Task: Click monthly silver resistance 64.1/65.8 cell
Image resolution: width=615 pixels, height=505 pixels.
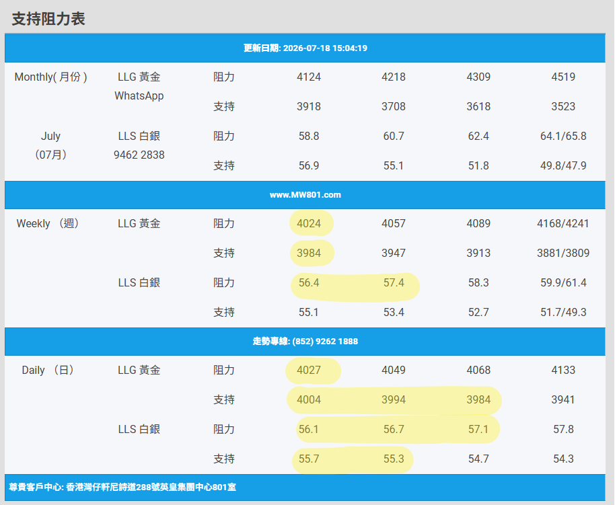Action: [563, 136]
